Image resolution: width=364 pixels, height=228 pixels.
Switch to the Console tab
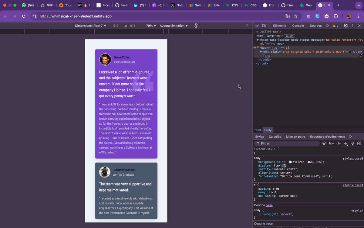(298, 26)
